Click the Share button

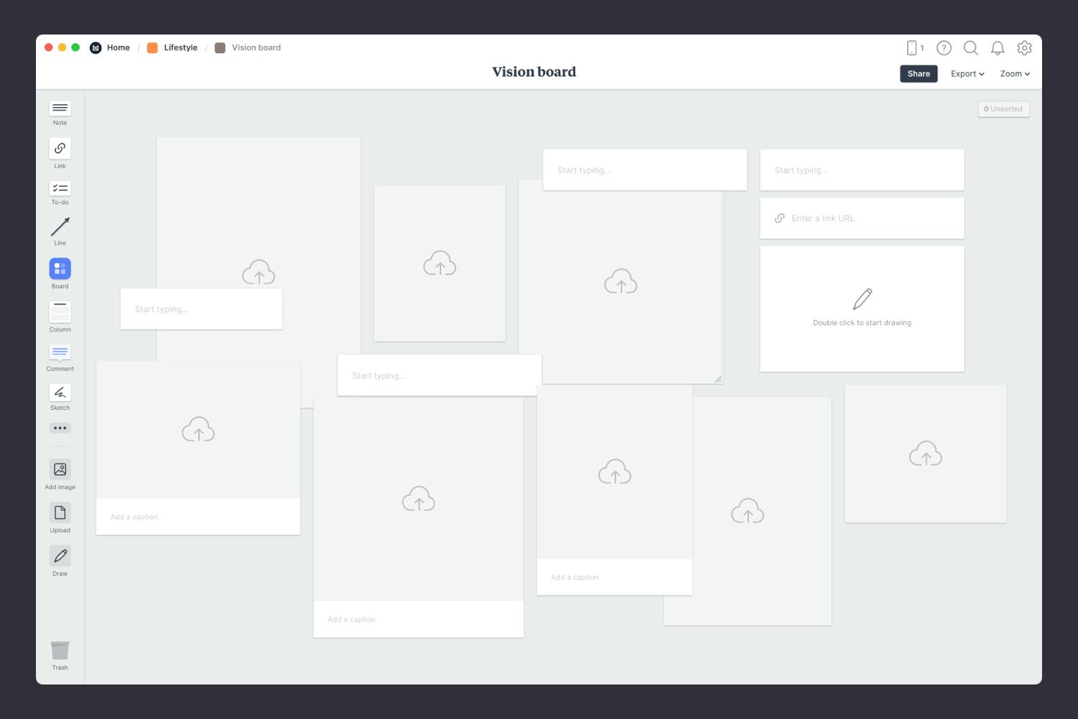pos(918,74)
